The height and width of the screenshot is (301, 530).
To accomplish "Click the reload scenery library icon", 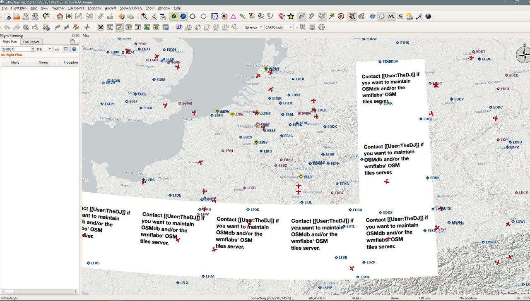I will [x=46, y=17].
